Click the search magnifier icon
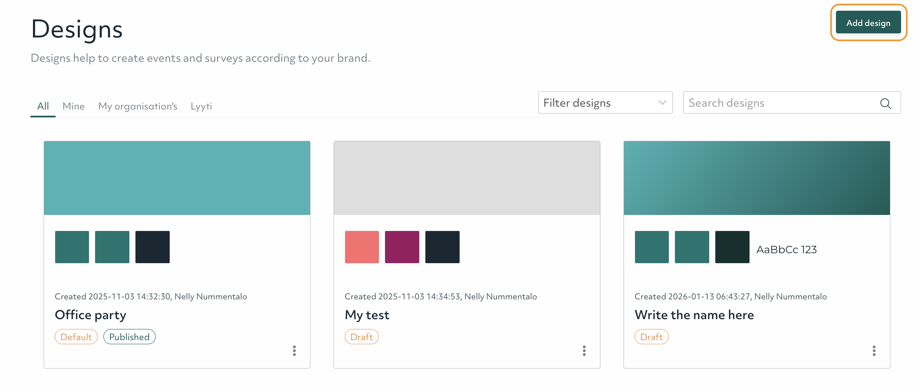920x392 pixels. click(x=885, y=103)
